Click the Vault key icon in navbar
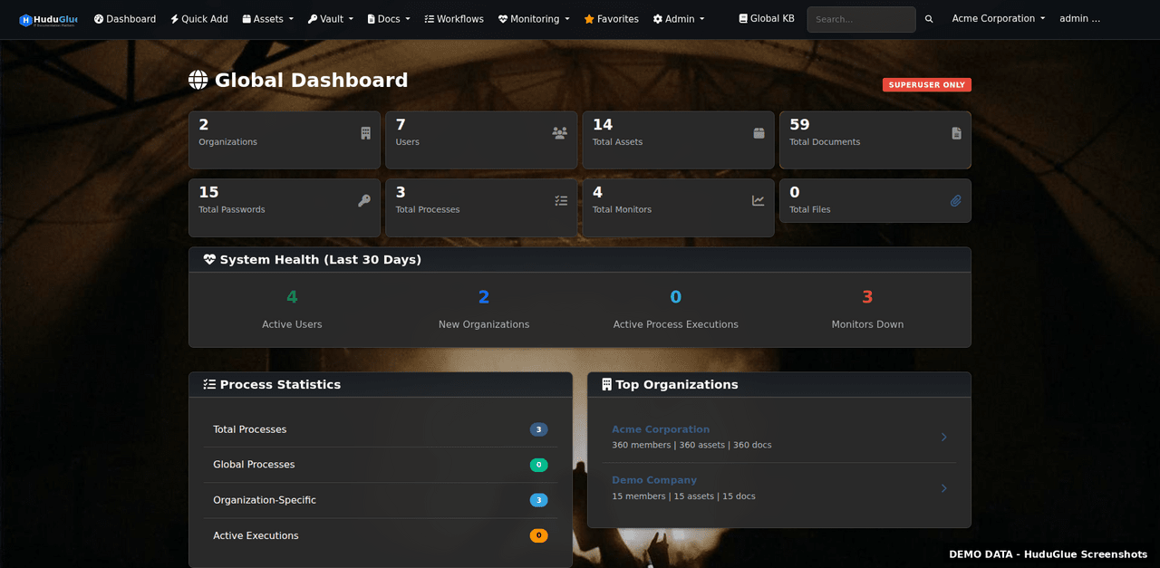 (x=312, y=19)
